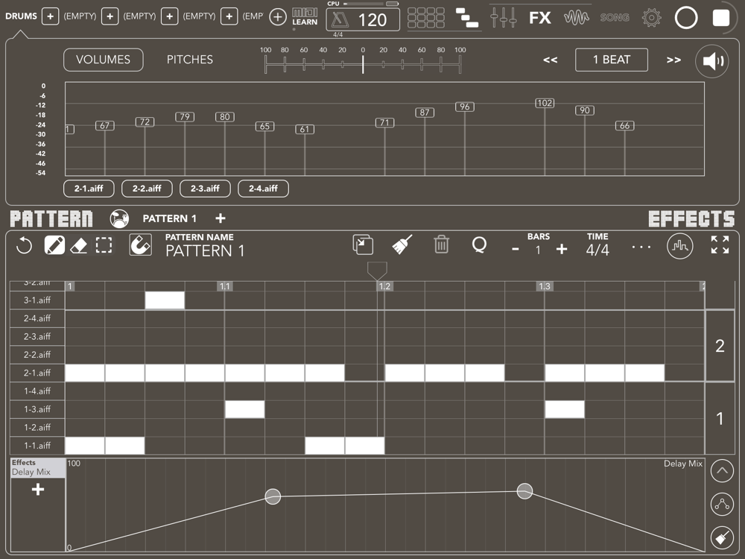The height and width of the screenshot is (559, 745).
Task: Open the FX section
Action: (540, 18)
